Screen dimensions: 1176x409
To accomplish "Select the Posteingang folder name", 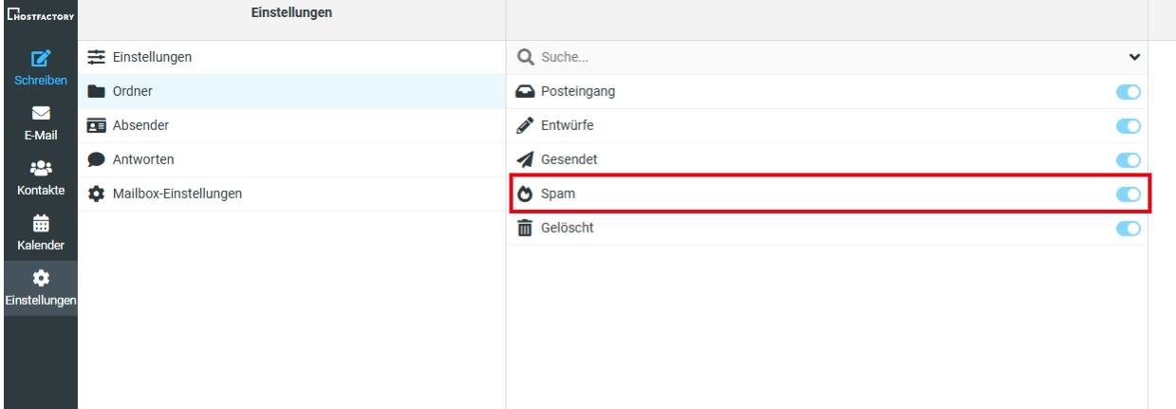I will (578, 91).
